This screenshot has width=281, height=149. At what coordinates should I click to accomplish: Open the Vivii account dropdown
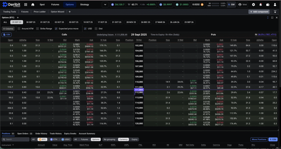(243, 5)
